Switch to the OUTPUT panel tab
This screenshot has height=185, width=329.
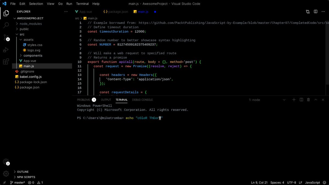tap(106, 100)
